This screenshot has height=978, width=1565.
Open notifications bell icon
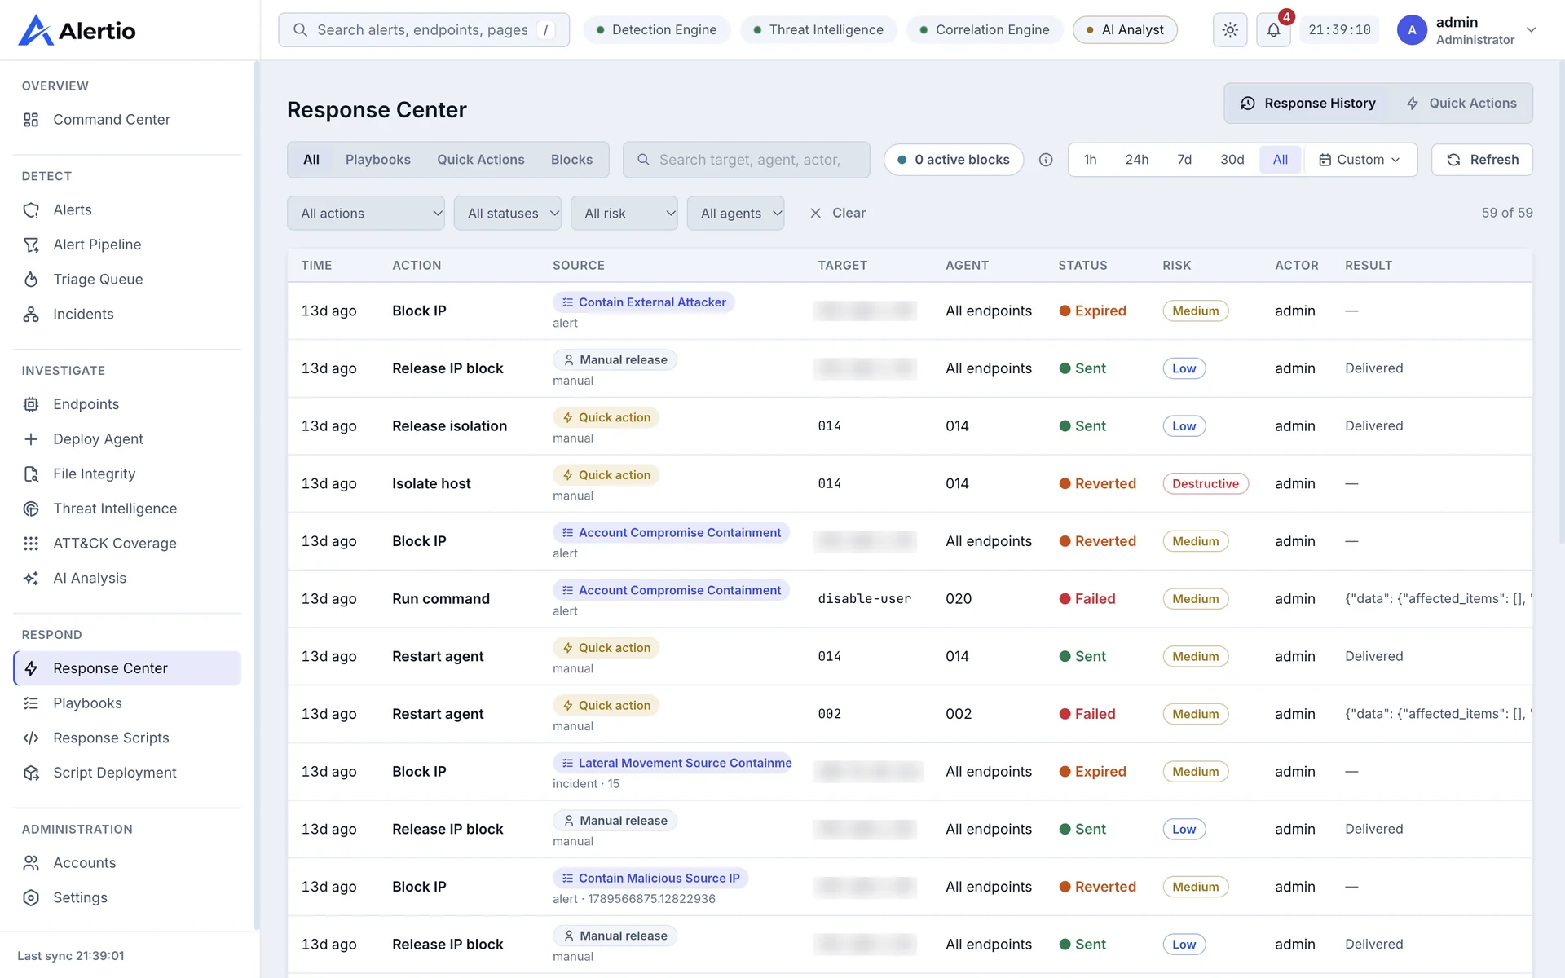pyautogui.click(x=1273, y=30)
